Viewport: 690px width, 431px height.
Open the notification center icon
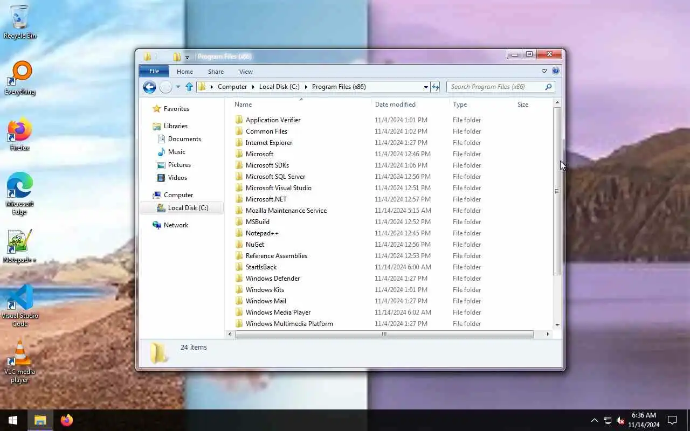pyautogui.click(x=672, y=420)
